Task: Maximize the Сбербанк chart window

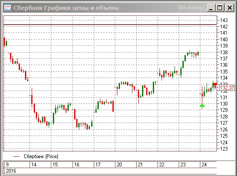Action: [x=220, y=8]
